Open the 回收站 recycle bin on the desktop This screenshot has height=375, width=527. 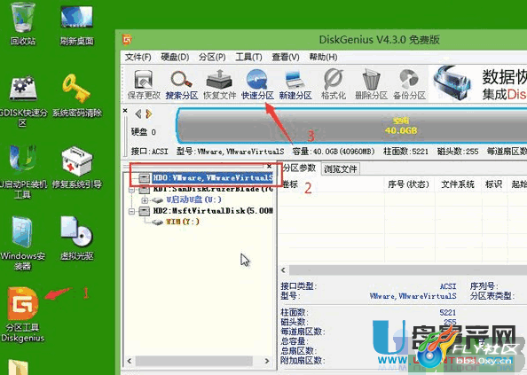coord(23,24)
